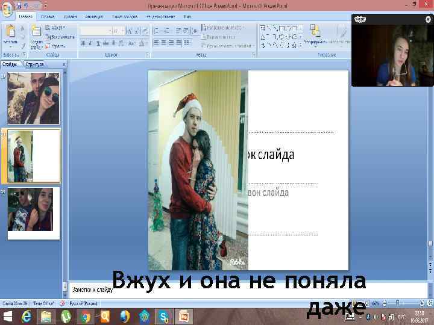Click the Удалить slide button

[x=55, y=46]
